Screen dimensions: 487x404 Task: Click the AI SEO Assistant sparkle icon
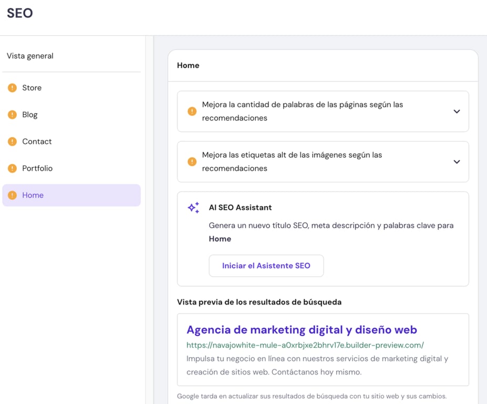[x=193, y=207]
